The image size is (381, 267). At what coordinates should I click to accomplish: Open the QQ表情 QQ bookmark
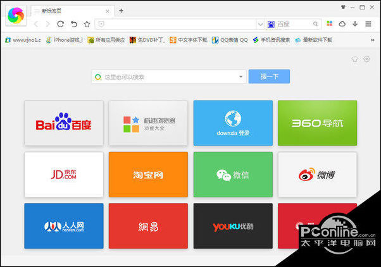tap(230, 40)
